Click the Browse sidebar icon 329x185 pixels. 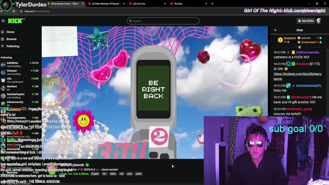[3, 39]
